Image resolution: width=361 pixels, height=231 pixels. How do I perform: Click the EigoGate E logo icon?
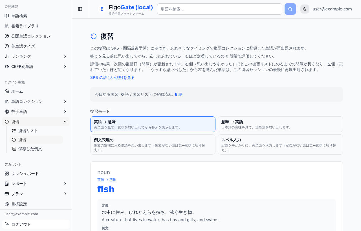tap(102, 9)
